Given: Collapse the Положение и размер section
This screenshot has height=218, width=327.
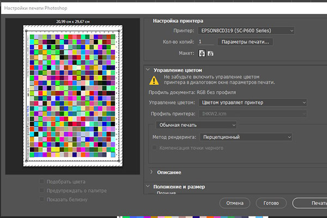Looking at the screenshot, I should click(x=148, y=186).
